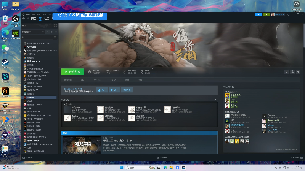The height and width of the screenshot is (171, 305).
Task: Open game info button beside settings
Action: [x=292, y=72]
